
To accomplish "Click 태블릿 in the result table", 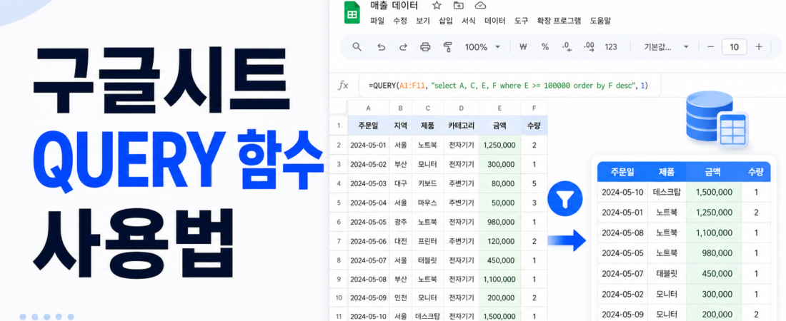I will (x=667, y=273).
